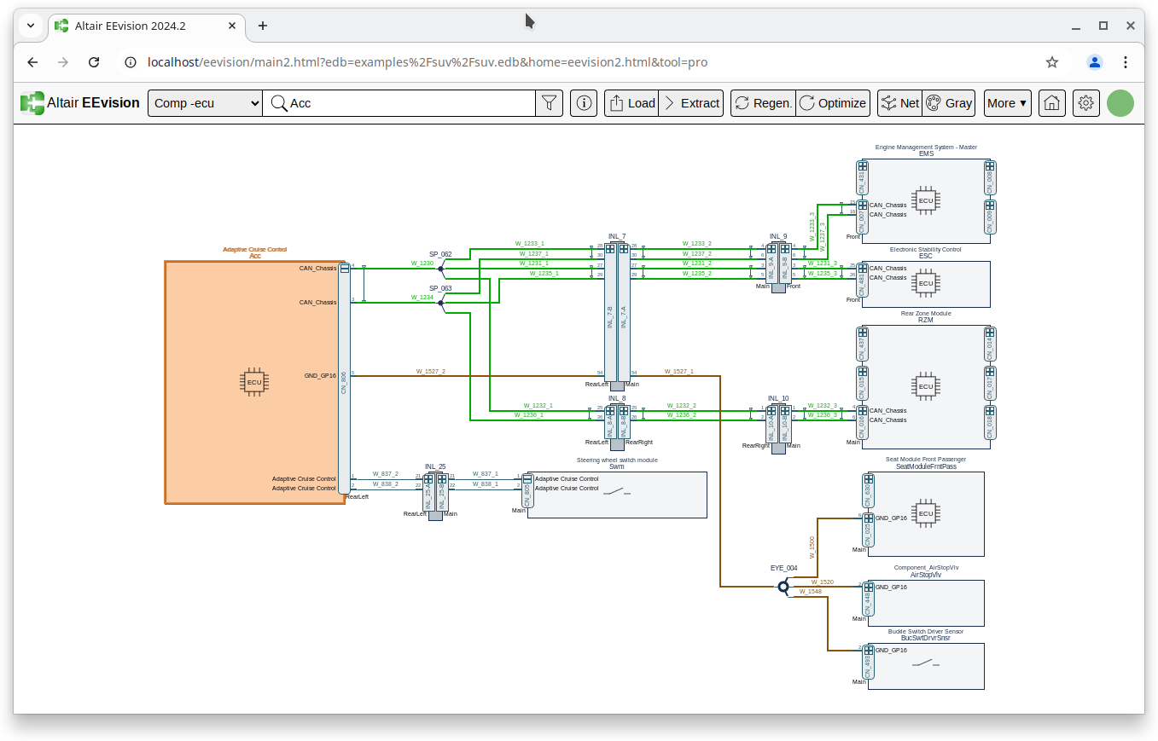The height and width of the screenshot is (741, 1158).
Task: Reload the page in browser
Action: tap(94, 62)
